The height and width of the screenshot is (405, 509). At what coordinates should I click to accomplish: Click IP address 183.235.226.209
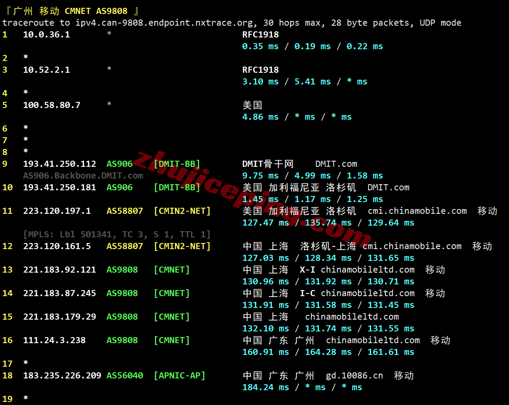point(62,376)
